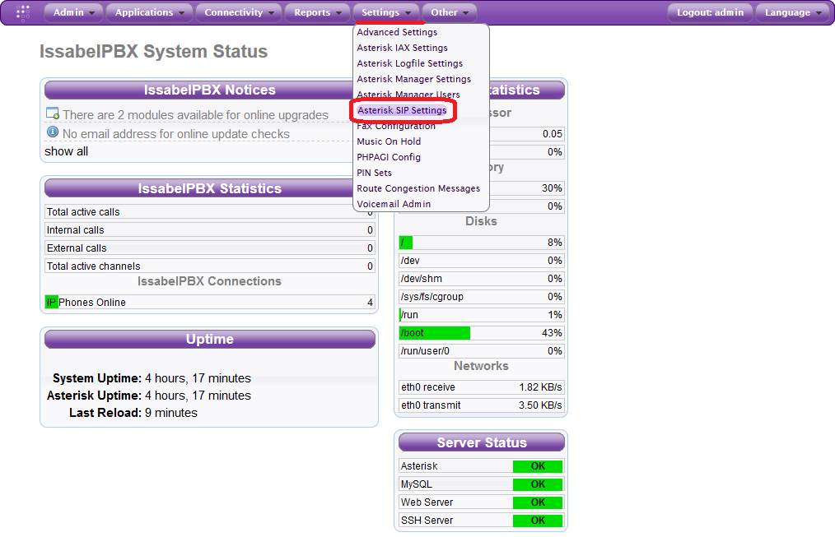Click the 'Asterisk Uptime' label

point(94,396)
